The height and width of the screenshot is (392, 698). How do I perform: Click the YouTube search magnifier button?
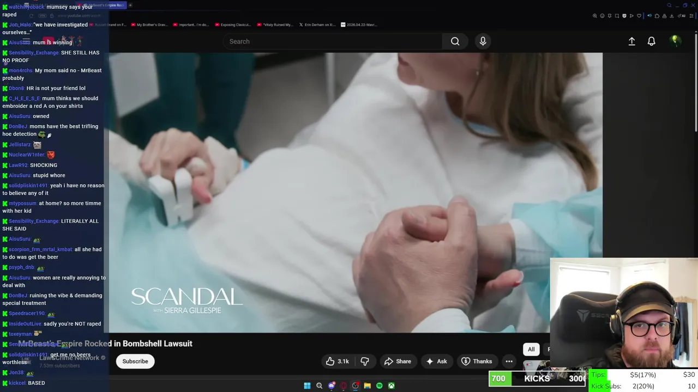click(x=455, y=41)
